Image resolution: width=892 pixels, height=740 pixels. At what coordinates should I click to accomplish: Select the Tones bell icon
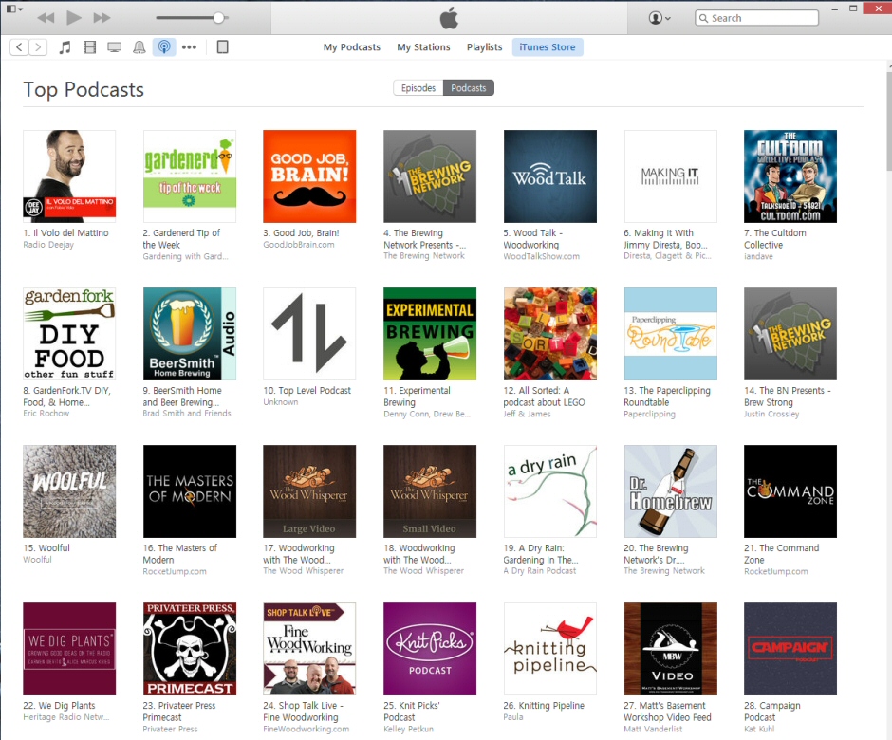tap(139, 47)
